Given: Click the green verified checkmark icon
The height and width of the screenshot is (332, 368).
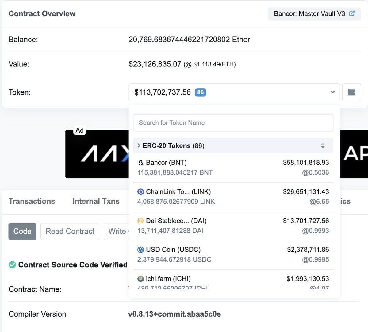Looking at the screenshot, I should click(12, 265).
